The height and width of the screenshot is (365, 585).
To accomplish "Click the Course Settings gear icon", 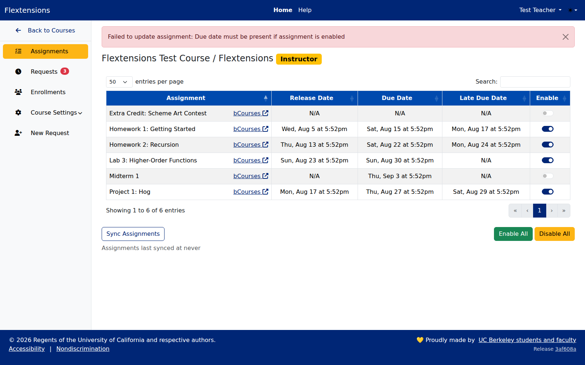I will (x=18, y=112).
